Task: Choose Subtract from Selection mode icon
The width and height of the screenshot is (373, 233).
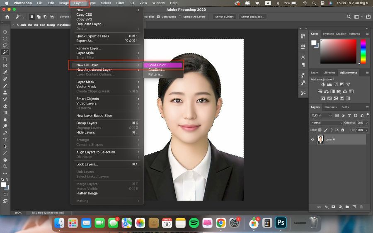Action: click(45, 17)
